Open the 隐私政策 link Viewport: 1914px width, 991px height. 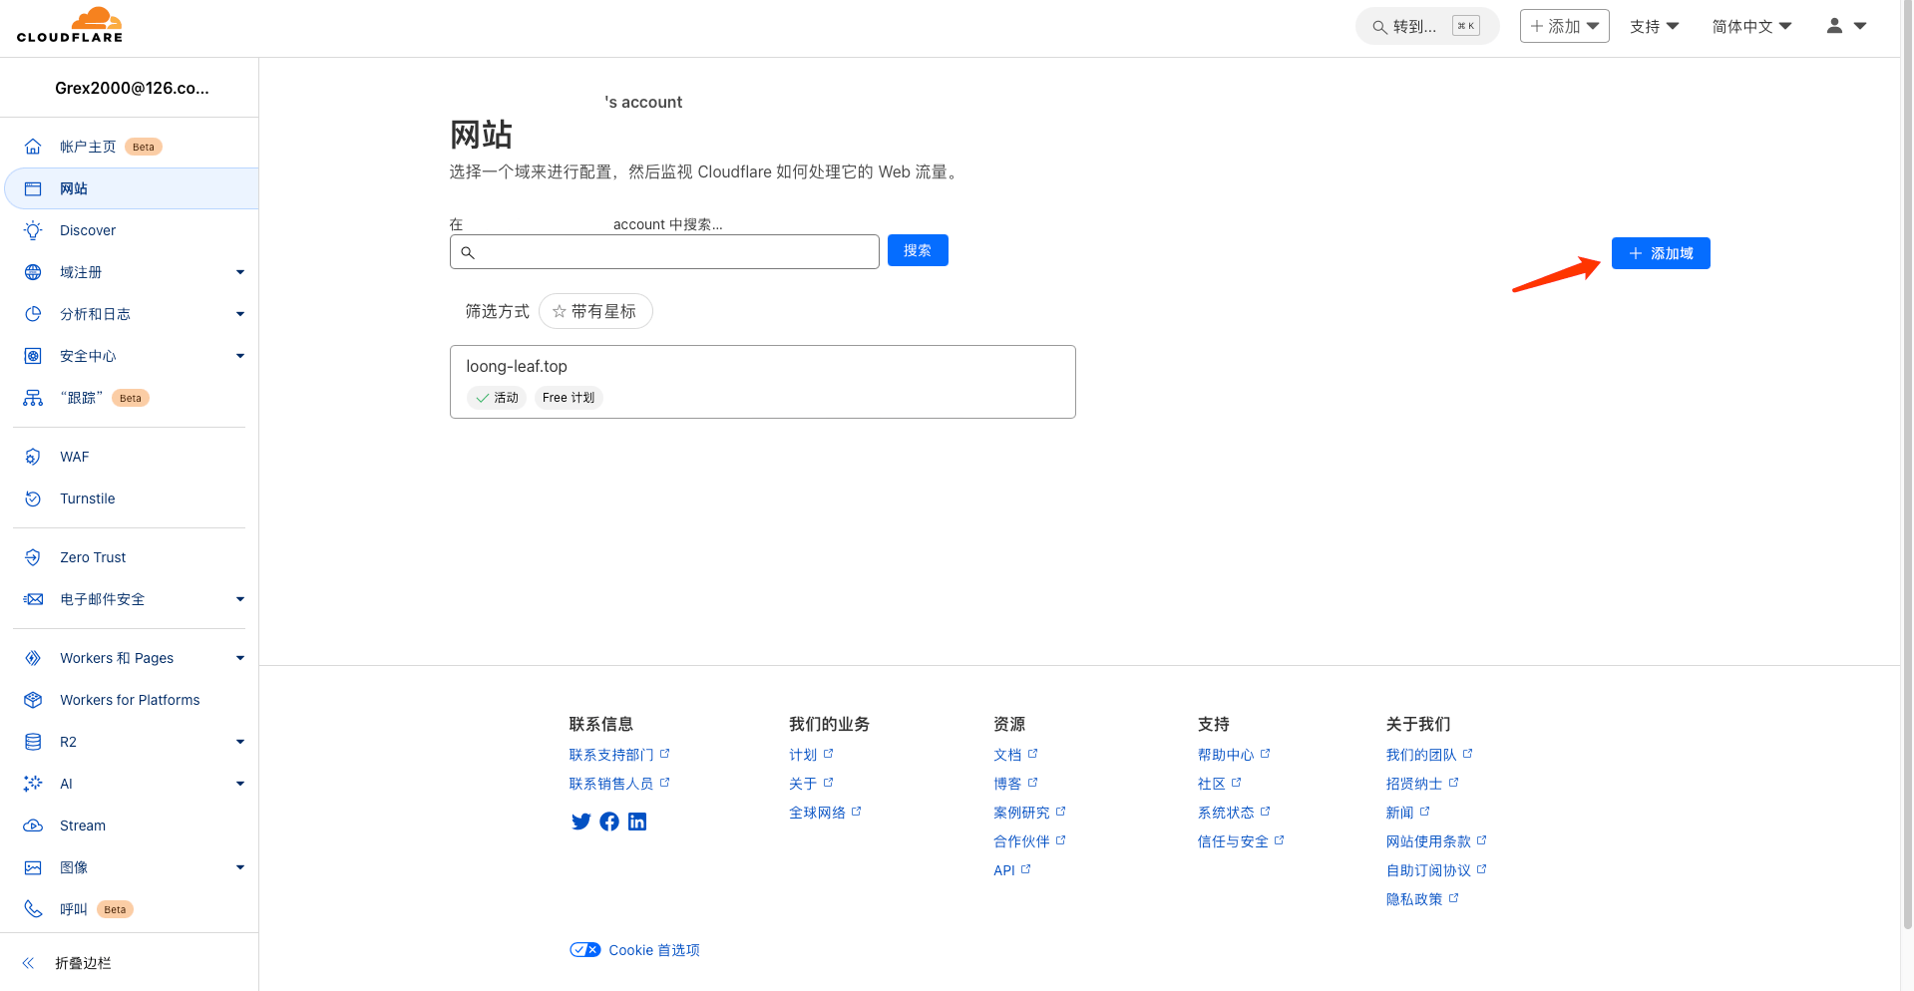pyautogui.click(x=1422, y=899)
